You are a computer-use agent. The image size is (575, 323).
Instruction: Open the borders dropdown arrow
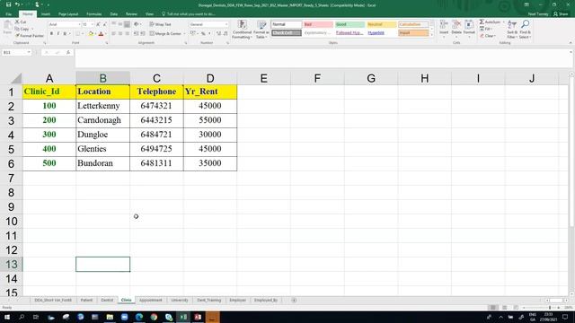click(x=83, y=34)
